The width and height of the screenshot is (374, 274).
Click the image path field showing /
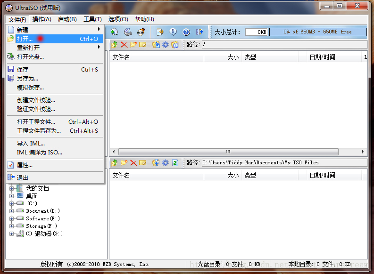[284, 45]
